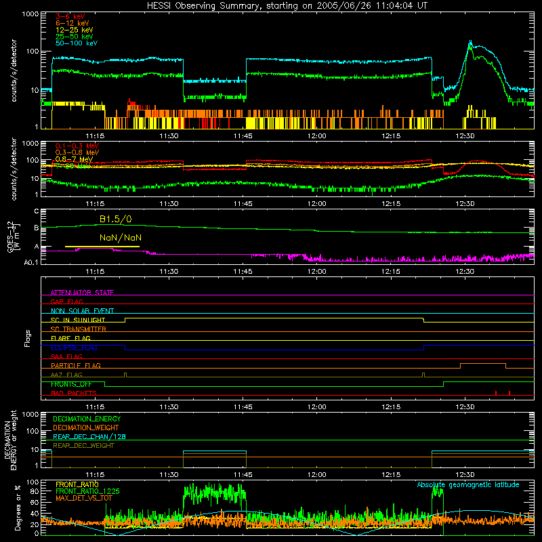The height and width of the screenshot is (542, 542).
Task: Click the Absolute geomagnetic latitude label
Action: (468, 485)
